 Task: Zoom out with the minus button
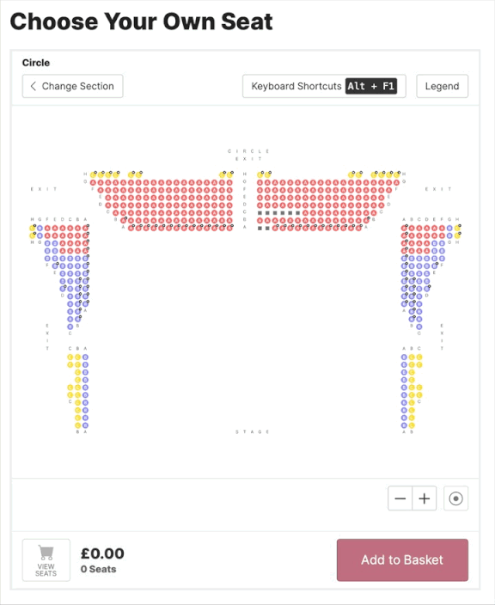400,498
